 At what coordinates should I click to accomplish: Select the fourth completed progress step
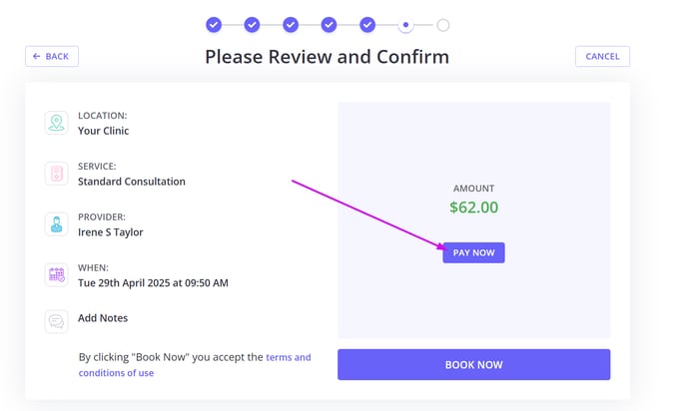(330, 25)
